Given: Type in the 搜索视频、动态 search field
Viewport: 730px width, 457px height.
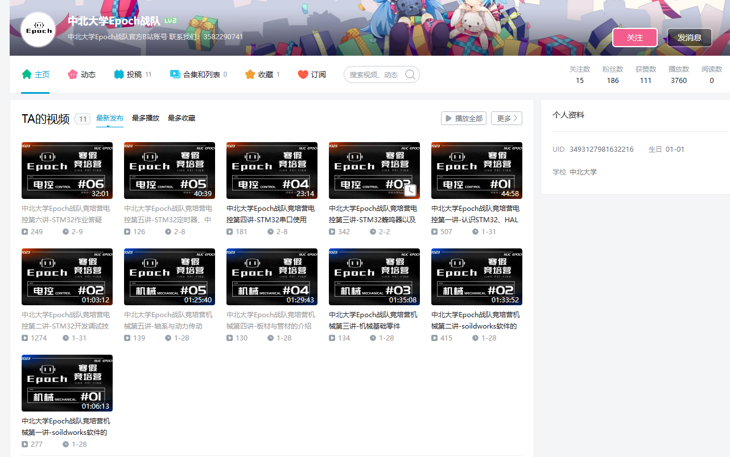Looking at the screenshot, I should coord(373,74).
